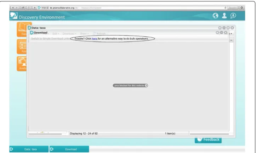This screenshot has height=153, width=256.
Task: Click the Feedback button
Action: (208, 140)
